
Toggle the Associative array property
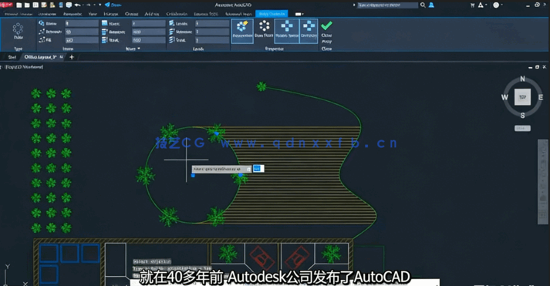tap(242, 31)
